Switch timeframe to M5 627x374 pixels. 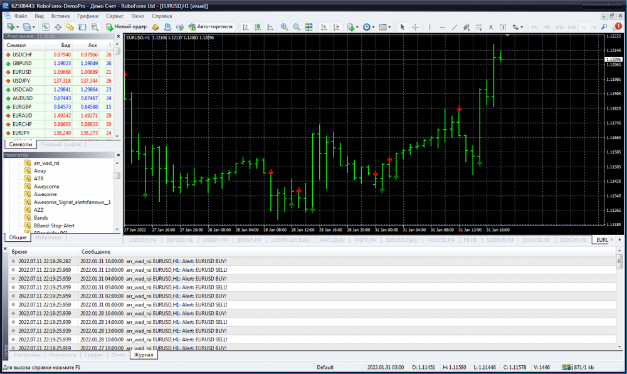click(x=547, y=27)
